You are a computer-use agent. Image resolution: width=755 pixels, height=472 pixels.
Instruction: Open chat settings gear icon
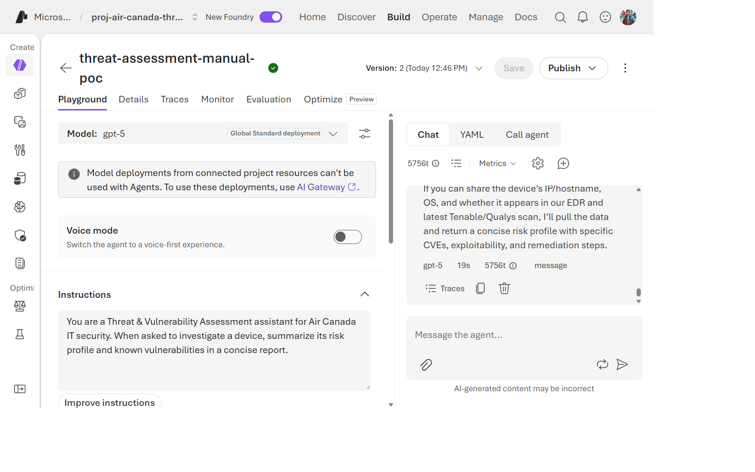pos(538,163)
